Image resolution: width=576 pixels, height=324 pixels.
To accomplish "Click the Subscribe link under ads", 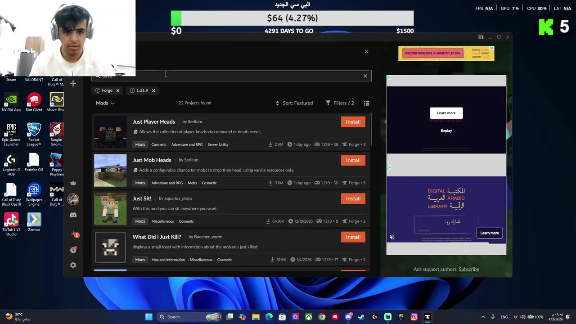I will (469, 269).
